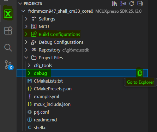
Task: Select the Build Configurations label
Action: coord(59,35)
